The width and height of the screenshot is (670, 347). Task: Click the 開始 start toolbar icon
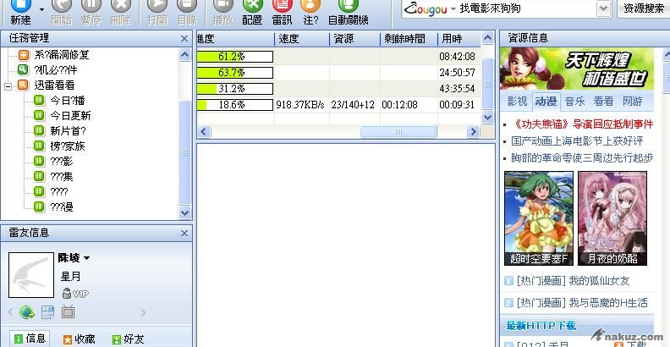[x=62, y=7]
